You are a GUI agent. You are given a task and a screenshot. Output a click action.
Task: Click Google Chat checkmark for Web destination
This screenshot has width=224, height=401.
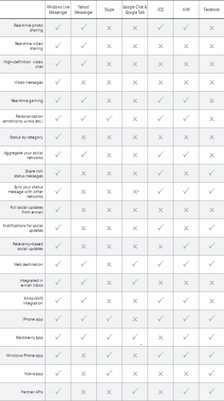pyautogui.click(x=135, y=264)
